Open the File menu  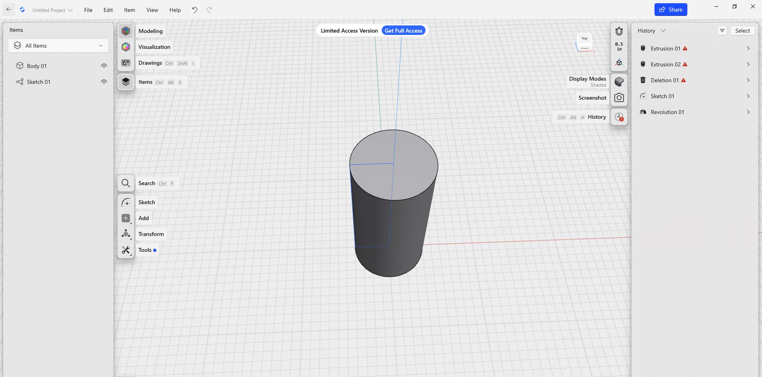coord(88,10)
